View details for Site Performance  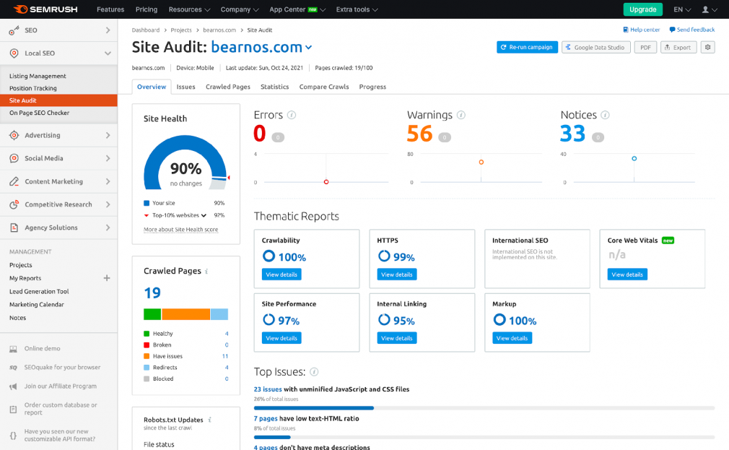pyautogui.click(x=281, y=338)
